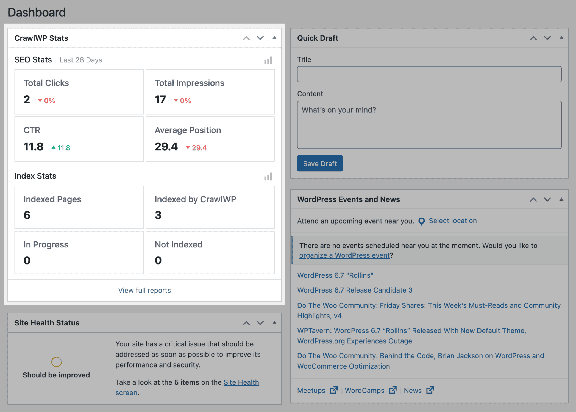Click the Total Impressions 0% change indicator
The image size is (576, 412).
182,101
